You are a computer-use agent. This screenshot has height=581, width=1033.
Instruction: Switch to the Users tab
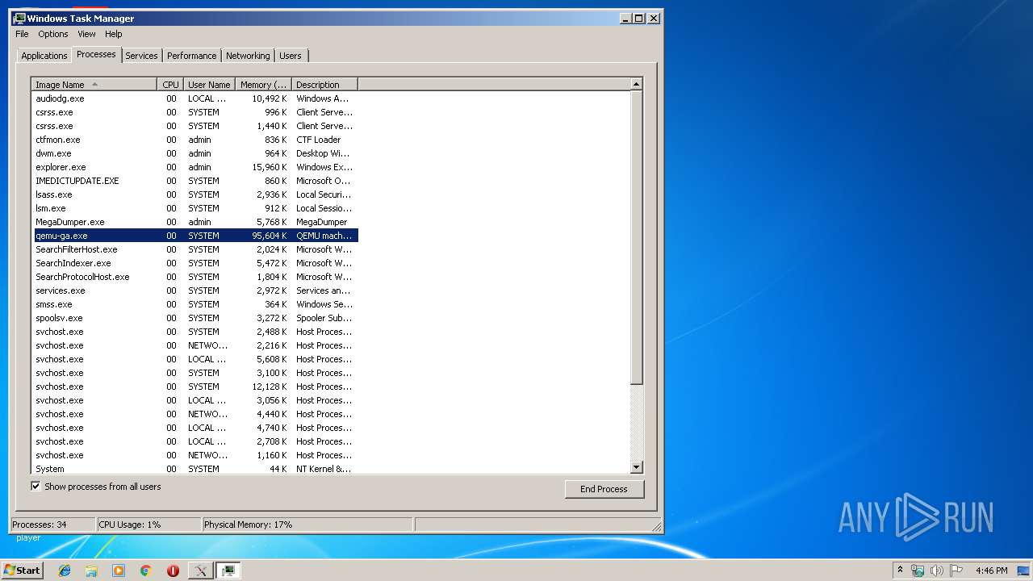[x=291, y=56]
